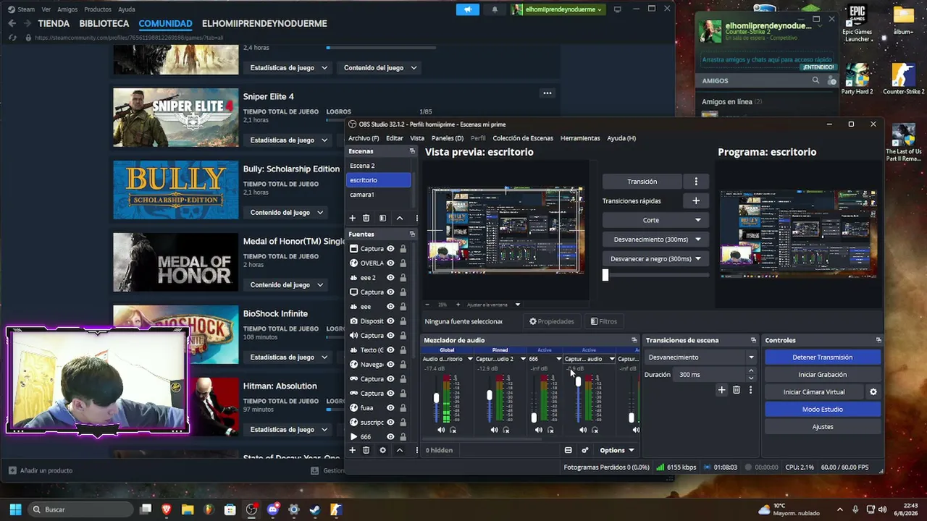Click Iniciar Grabación button

(822, 375)
